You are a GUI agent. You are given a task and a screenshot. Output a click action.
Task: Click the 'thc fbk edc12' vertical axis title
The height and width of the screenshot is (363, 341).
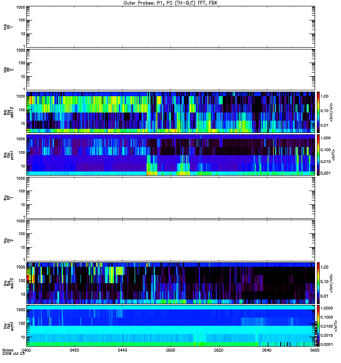(9, 283)
